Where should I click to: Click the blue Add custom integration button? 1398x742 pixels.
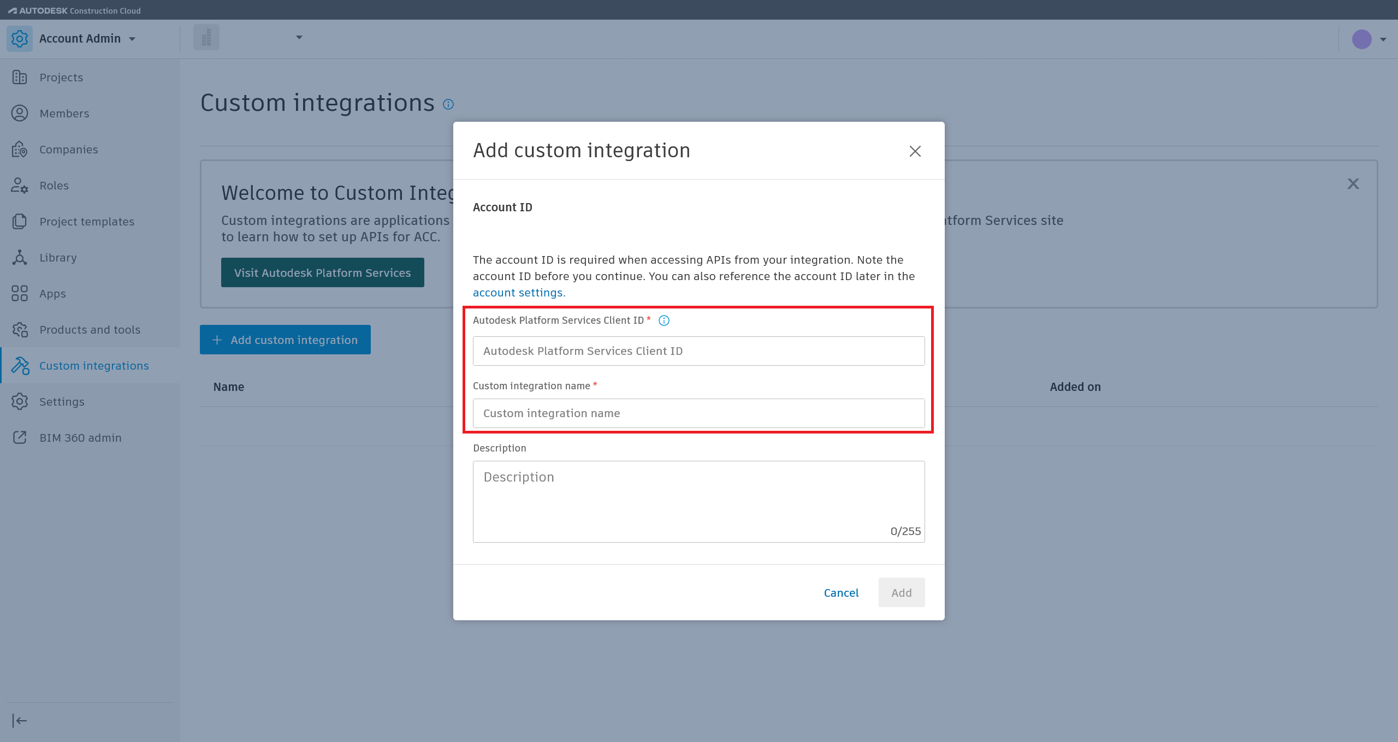click(x=285, y=340)
